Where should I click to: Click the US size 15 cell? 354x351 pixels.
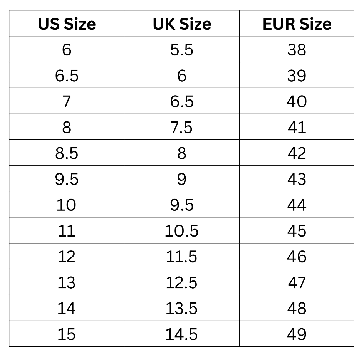pyautogui.click(x=67, y=334)
